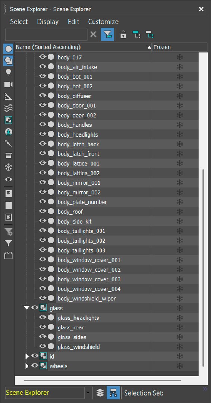The height and width of the screenshot is (403, 211).
Task: Open the Edit menu
Action: click(x=73, y=22)
